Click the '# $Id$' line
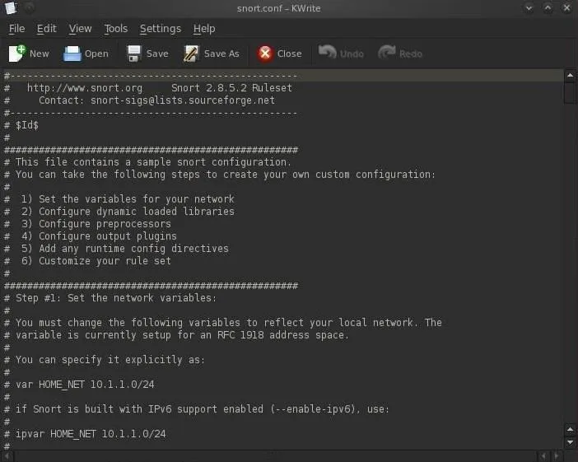The image size is (578, 462). [21, 125]
